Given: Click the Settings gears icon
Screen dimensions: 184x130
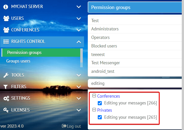Looking at the screenshot, I should pyautogui.click(x=6, y=98).
